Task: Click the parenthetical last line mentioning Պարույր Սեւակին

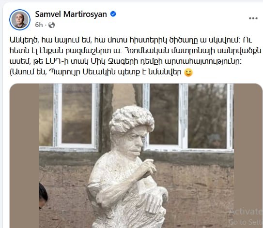Action: pos(101,72)
